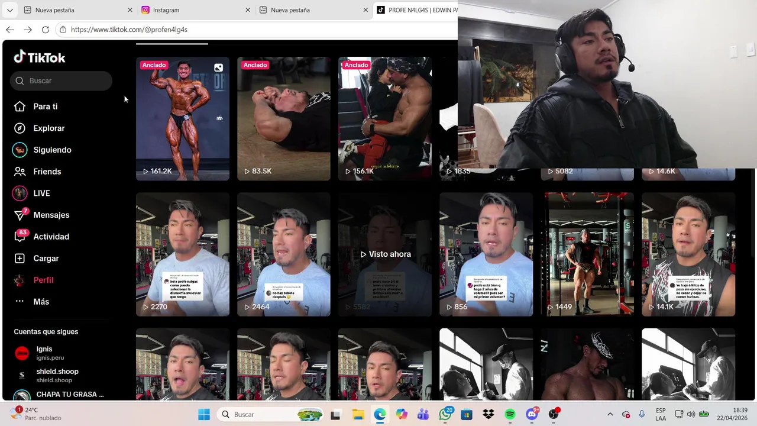The height and width of the screenshot is (426, 757).
Task: Open OBS Studio from taskbar
Action: point(554,415)
